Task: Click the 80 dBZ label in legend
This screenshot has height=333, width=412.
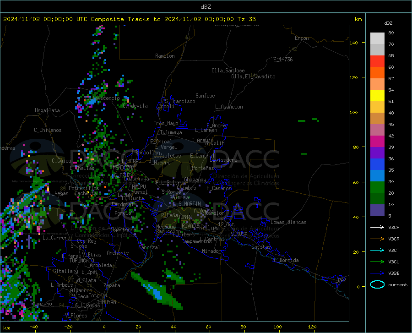Action: (x=391, y=33)
